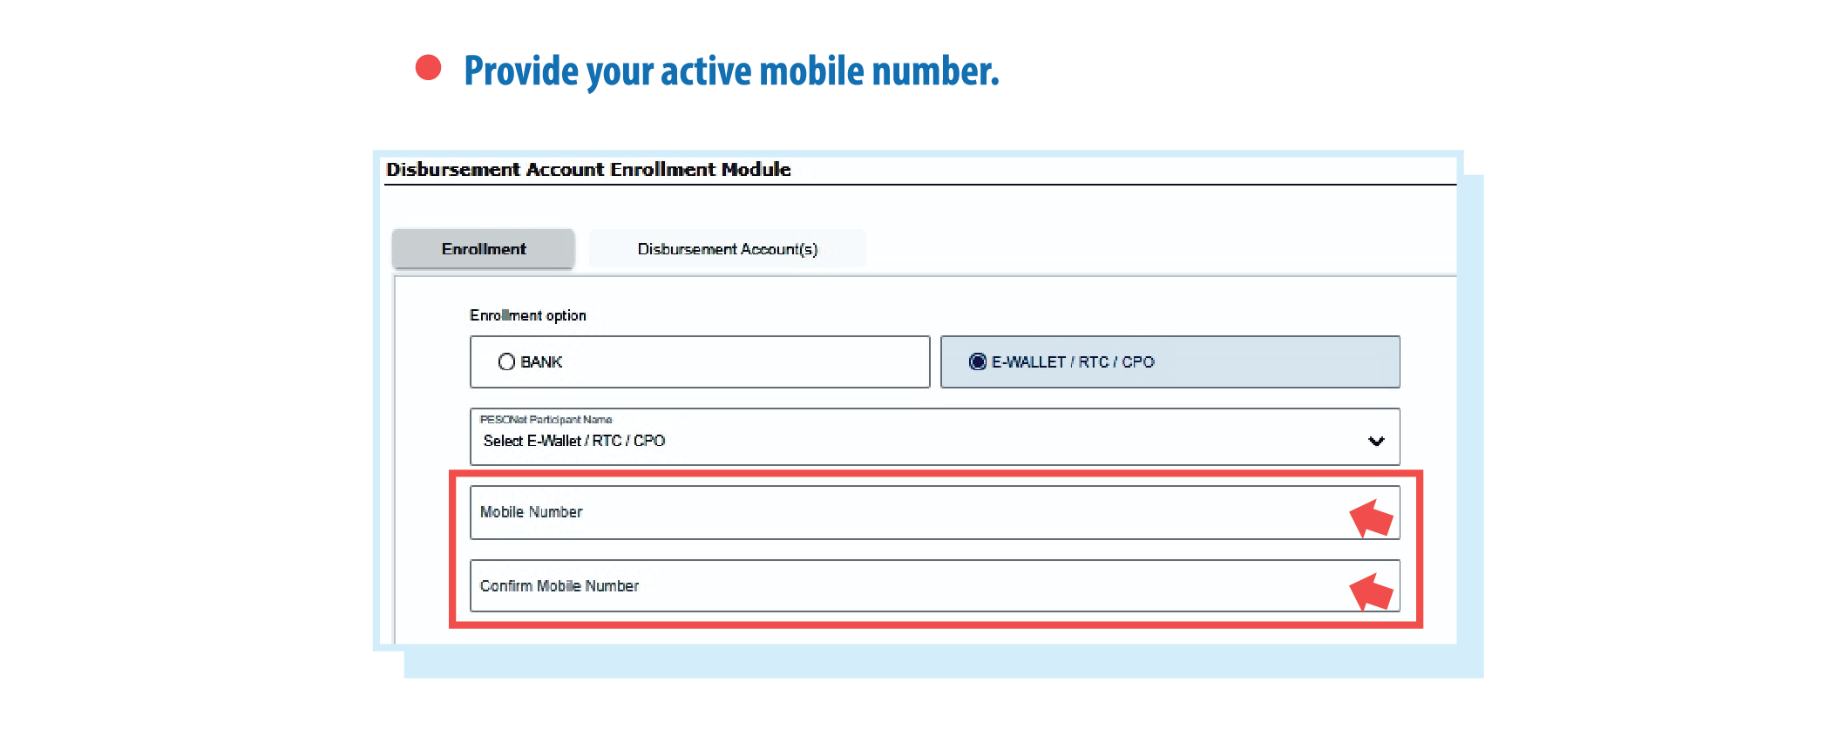Click the dropdown chevron arrow
Image resolution: width=1831 pixels, height=736 pixels.
1376,441
